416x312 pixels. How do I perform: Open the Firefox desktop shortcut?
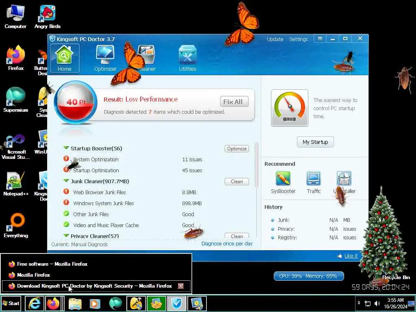tap(16, 58)
